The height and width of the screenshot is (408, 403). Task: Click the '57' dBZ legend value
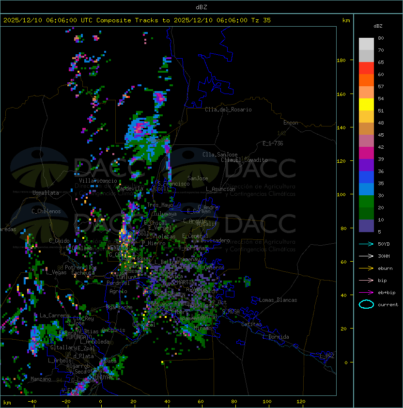381,87
